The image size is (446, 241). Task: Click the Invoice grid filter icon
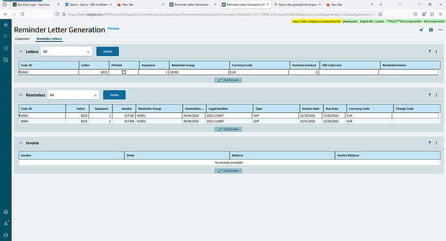(x=430, y=143)
